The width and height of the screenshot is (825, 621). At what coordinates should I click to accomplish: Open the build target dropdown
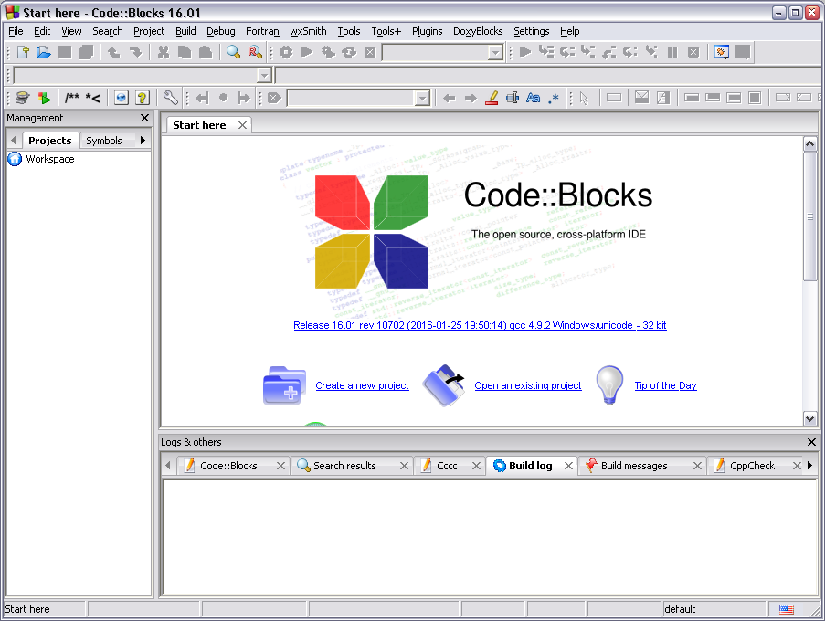click(x=495, y=53)
